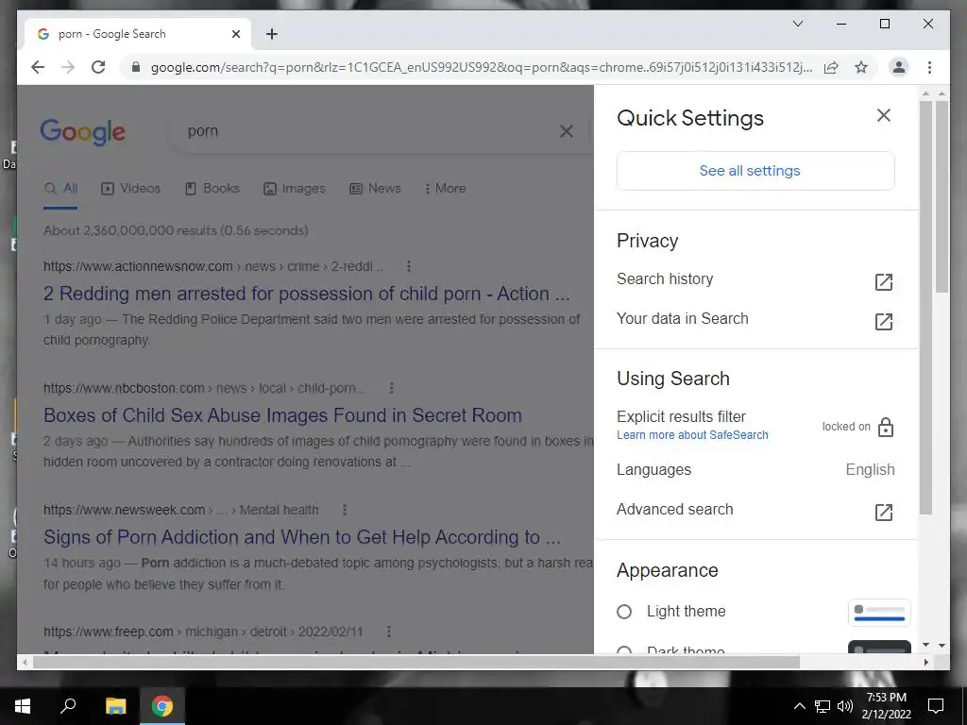The image size is (967, 725).
Task: Open the Secret Room nbcboston result
Action: pyautogui.click(x=282, y=415)
